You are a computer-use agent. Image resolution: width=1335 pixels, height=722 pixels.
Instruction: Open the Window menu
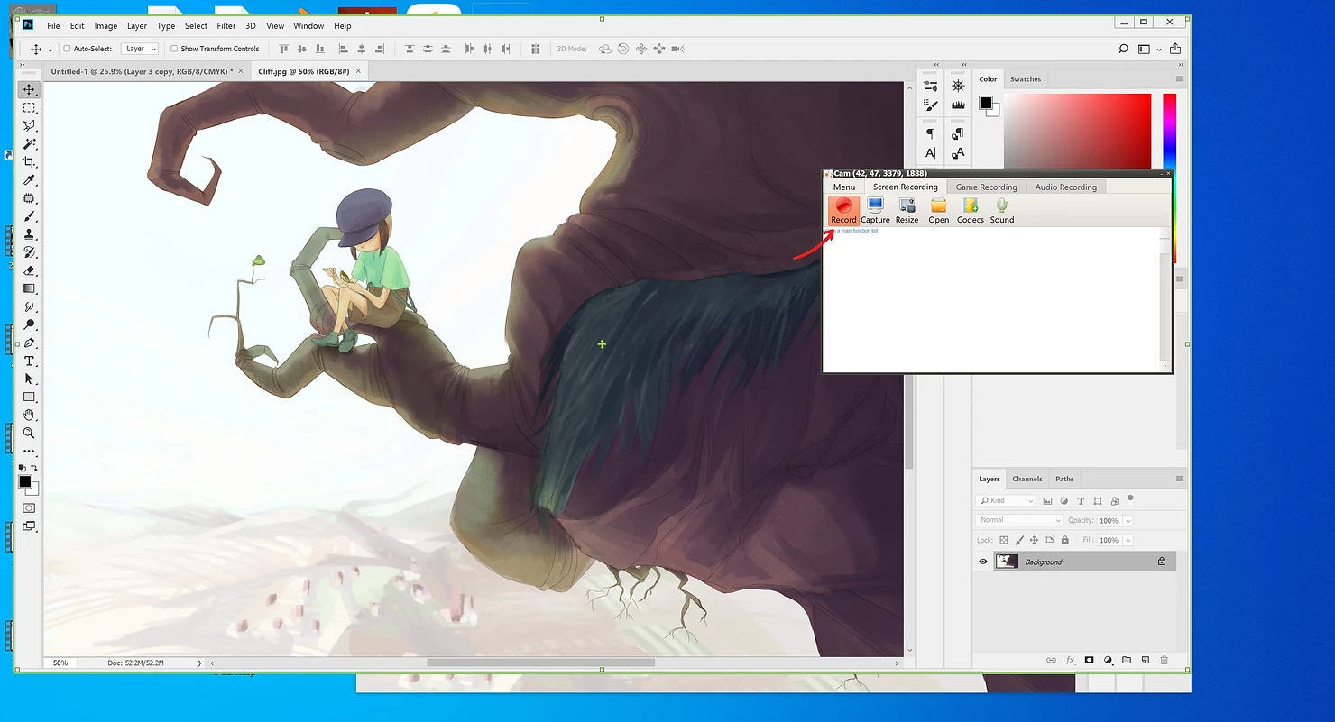(308, 26)
